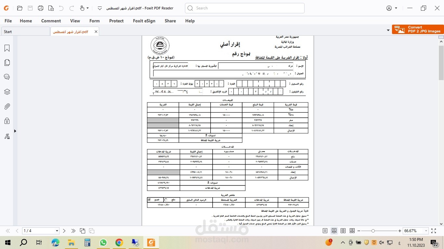Open the Security lock panel
The height and width of the screenshot is (249, 444).
(x=7, y=121)
